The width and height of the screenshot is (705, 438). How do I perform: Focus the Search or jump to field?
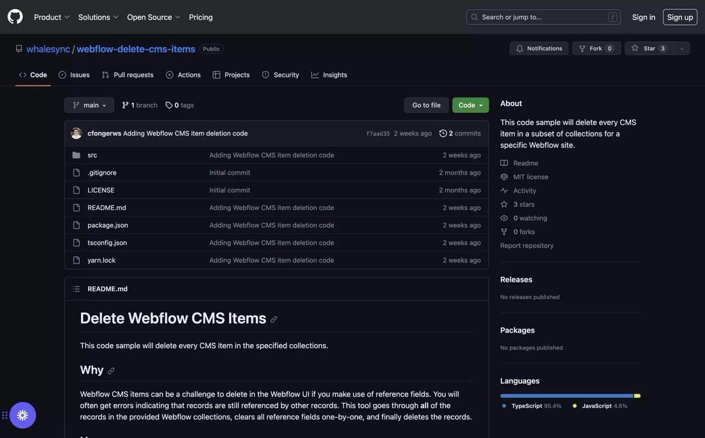tap(543, 17)
